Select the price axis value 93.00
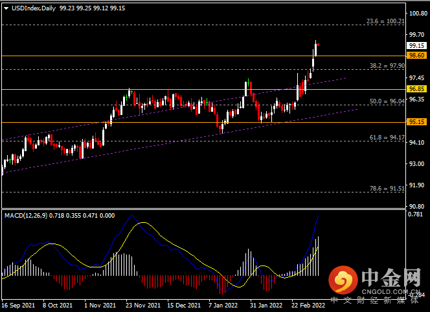 tap(416, 164)
